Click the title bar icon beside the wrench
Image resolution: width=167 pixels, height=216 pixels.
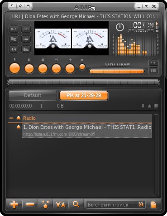(x=28, y=6)
